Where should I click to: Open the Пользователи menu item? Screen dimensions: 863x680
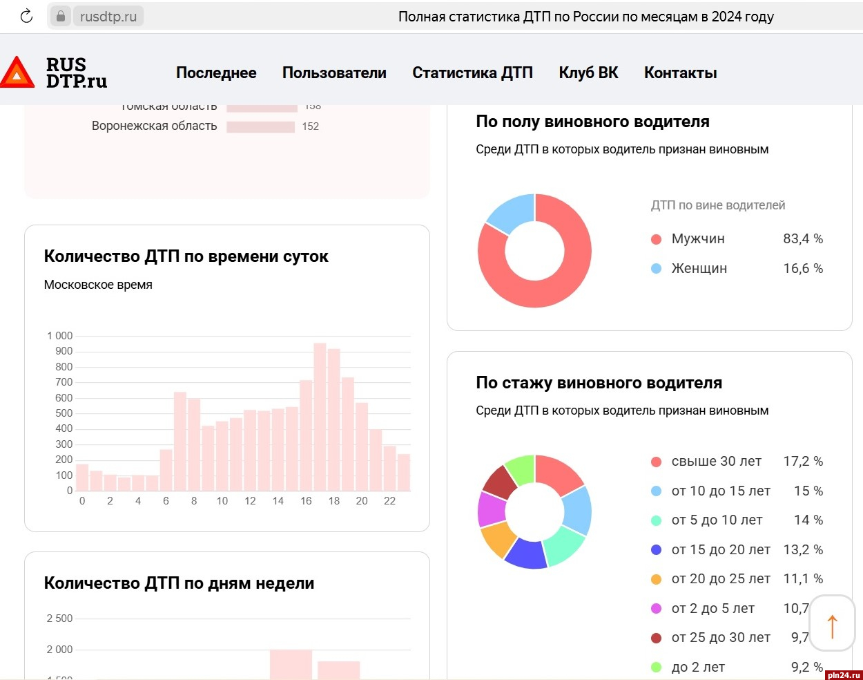click(334, 73)
